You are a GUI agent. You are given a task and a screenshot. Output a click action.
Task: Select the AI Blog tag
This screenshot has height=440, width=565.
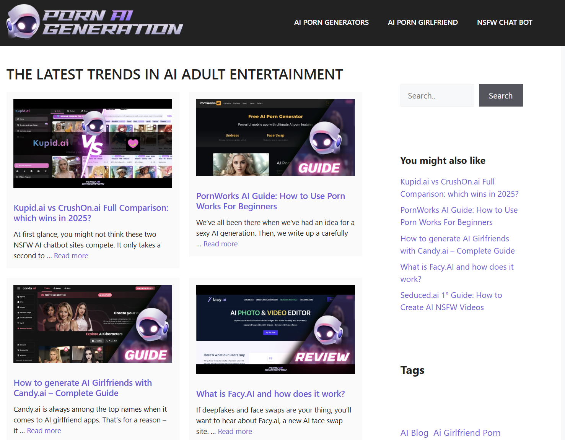click(x=414, y=433)
